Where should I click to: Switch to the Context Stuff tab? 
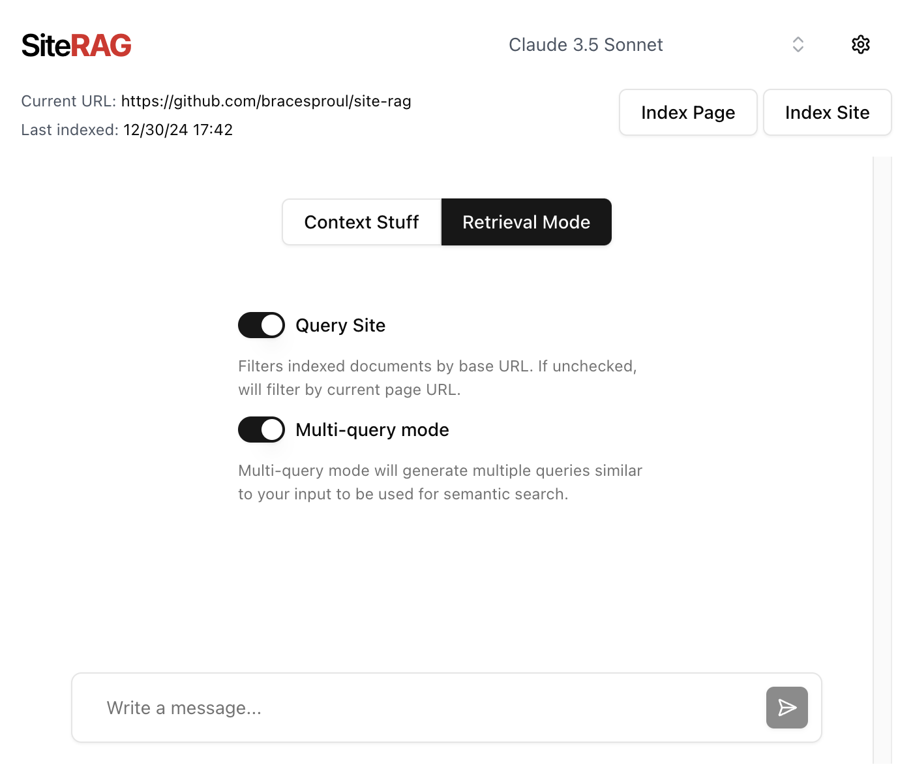pyautogui.click(x=361, y=222)
